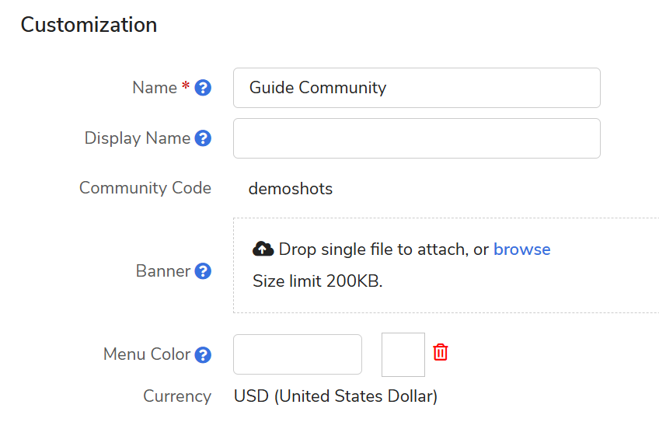Show help for the Menu Color field
This screenshot has height=422, width=659.
click(203, 354)
